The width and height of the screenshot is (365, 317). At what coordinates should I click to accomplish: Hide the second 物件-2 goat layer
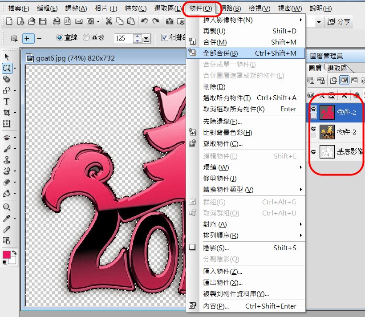313,129
